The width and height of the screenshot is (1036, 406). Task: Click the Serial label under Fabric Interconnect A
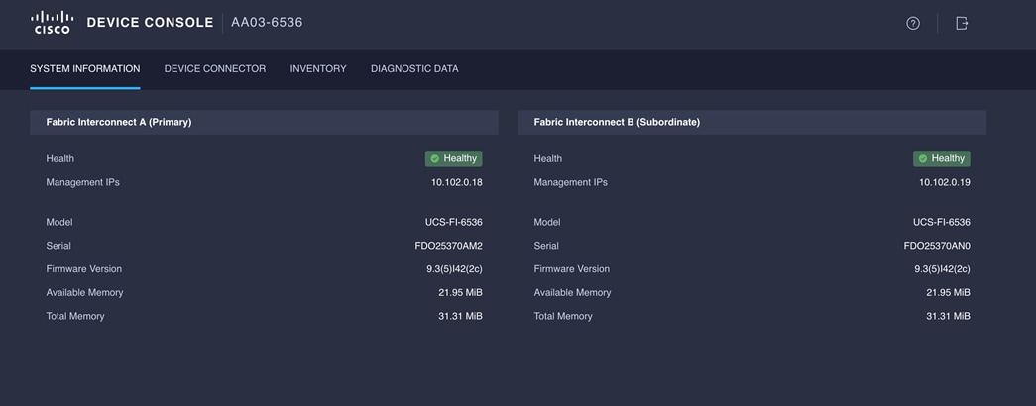click(58, 246)
